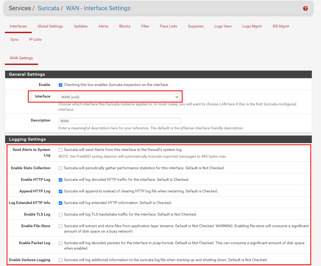Check the Enable File-Store checkbox
The image size is (321, 266).
[60, 226]
